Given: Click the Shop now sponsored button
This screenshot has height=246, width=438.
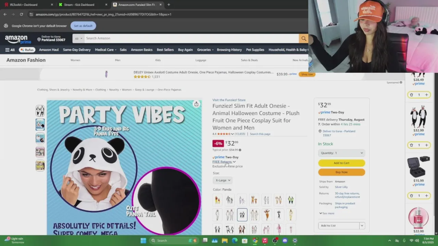Looking at the screenshot, I should point(307,74).
